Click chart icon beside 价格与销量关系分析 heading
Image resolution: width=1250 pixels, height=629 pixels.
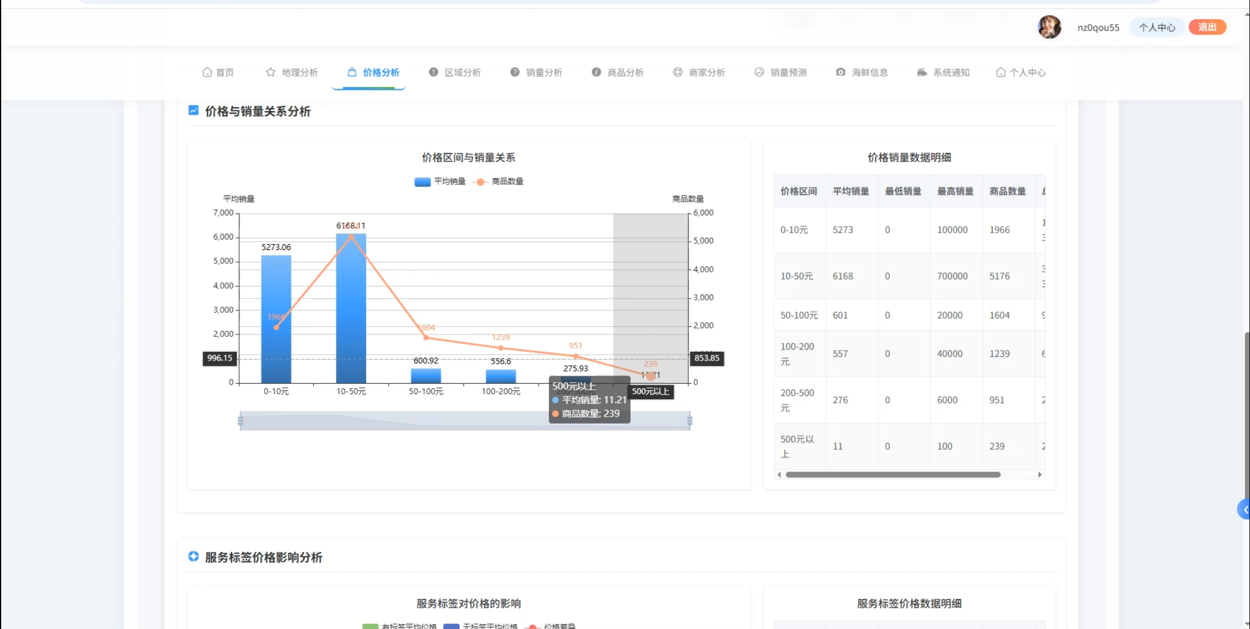point(193,111)
